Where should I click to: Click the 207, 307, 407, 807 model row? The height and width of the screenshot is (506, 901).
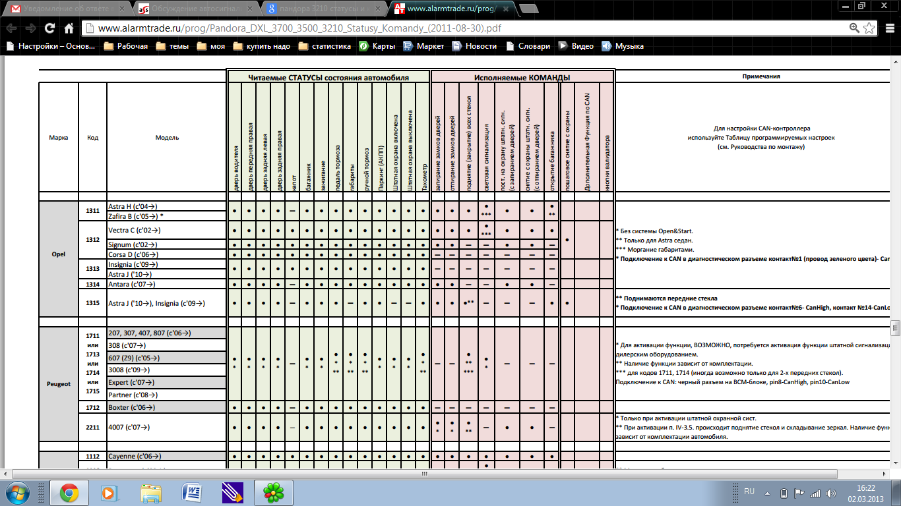point(166,333)
